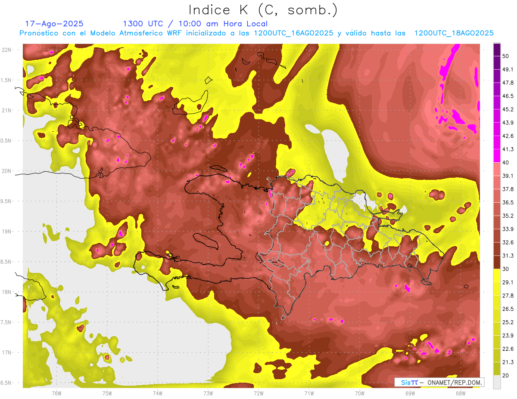Select the '1200UTC_16AGO2025' initialization timestamp

(x=293, y=33)
